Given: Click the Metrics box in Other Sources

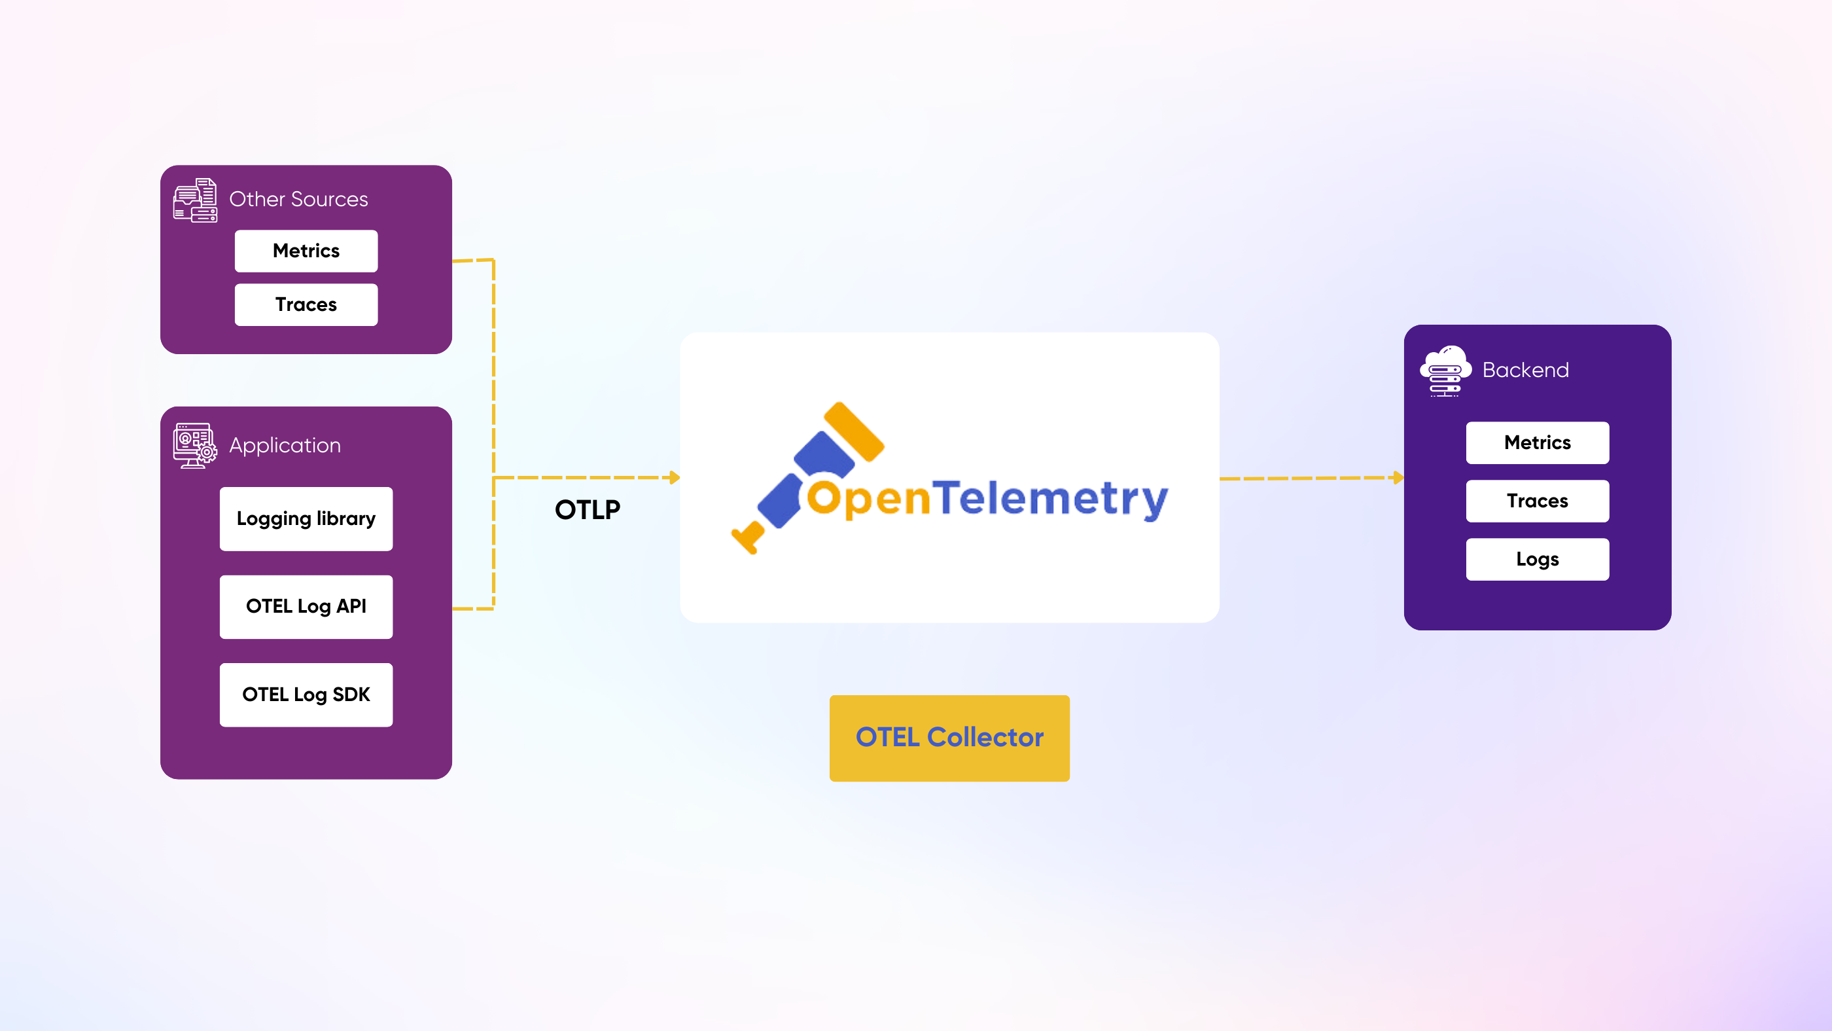Looking at the screenshot, I should coord(306,251).
